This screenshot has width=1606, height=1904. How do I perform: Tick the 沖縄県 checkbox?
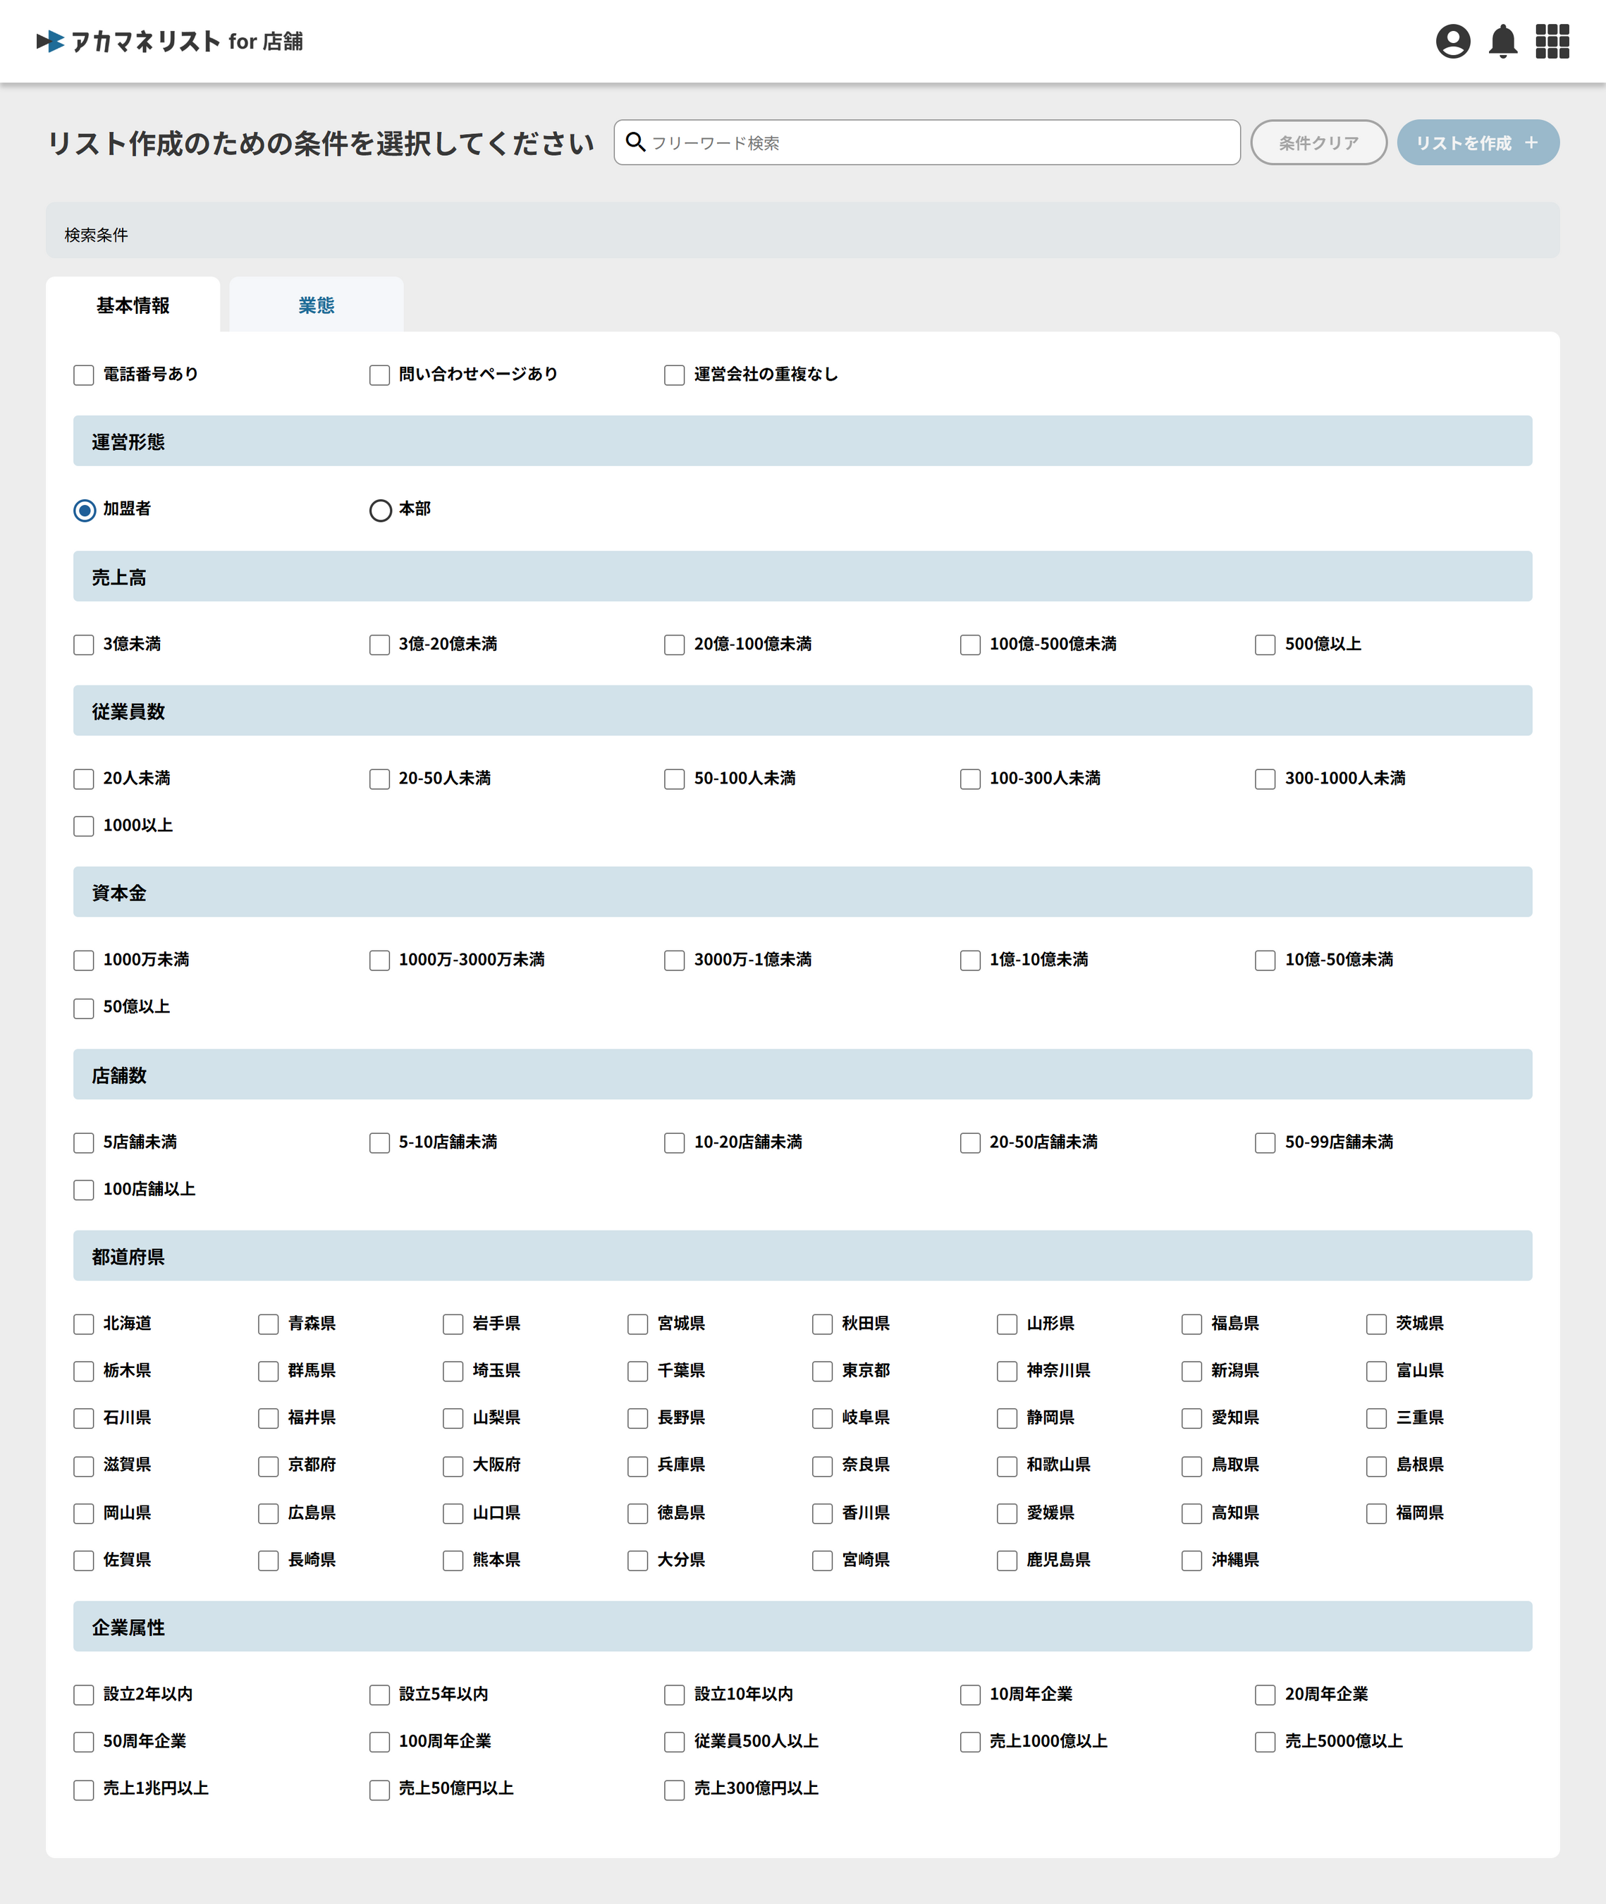tap(1191, 1561)
